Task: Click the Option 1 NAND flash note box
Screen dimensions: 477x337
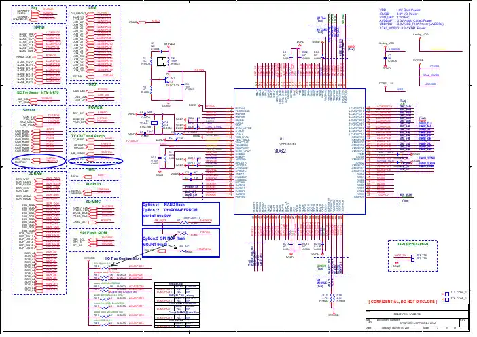Action: click(181, 214)
